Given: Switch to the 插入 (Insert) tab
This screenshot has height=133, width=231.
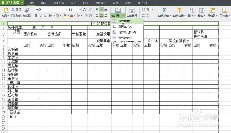Looking at the screenshot, I should (43, 3).
